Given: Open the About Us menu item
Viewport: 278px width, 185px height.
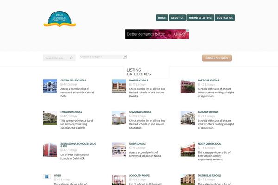Looking at the screenshot, I should [x=177, y=18].
